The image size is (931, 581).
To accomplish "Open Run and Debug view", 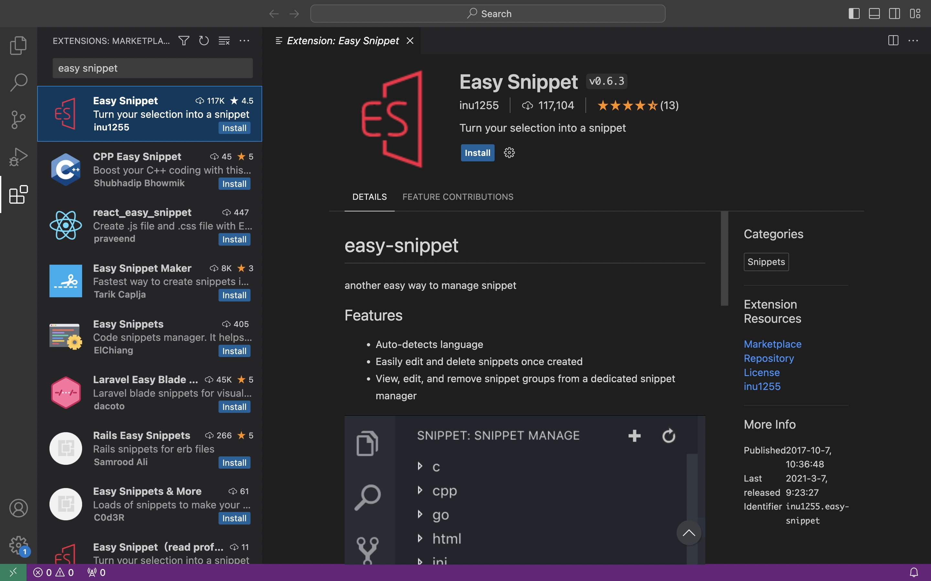I will coord(18,157).
